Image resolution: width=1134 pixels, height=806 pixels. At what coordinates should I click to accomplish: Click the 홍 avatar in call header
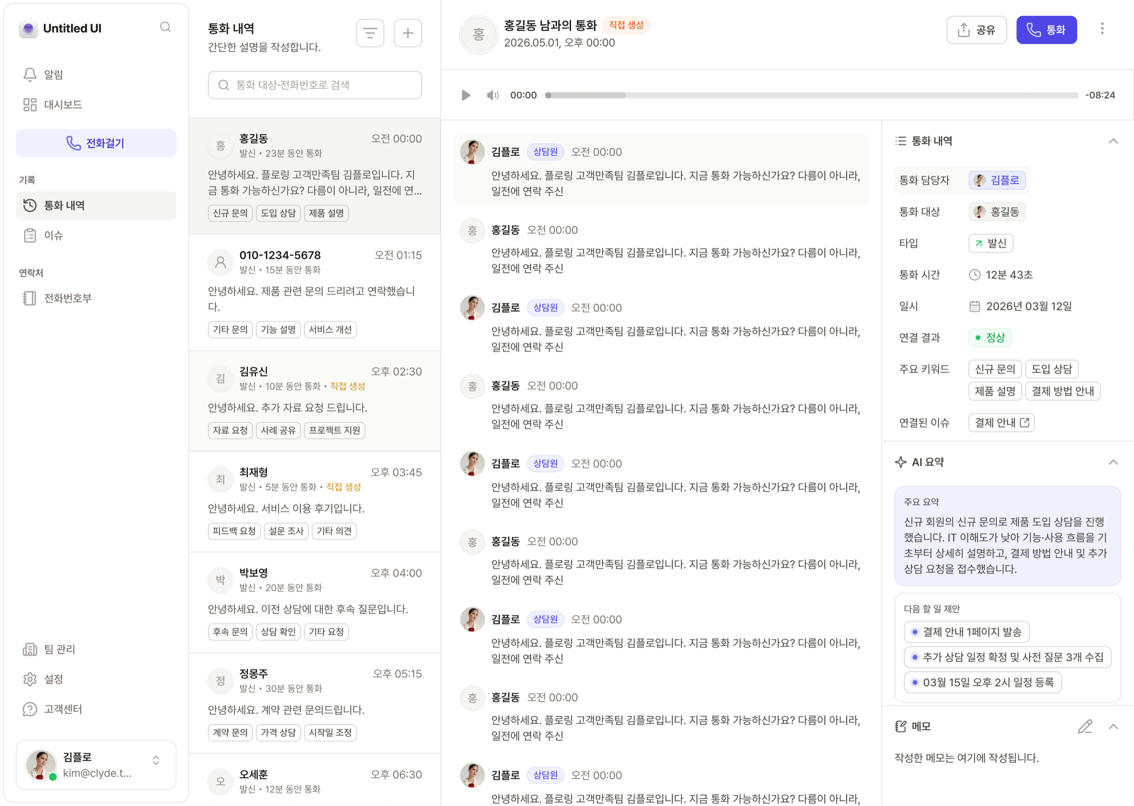478,34
